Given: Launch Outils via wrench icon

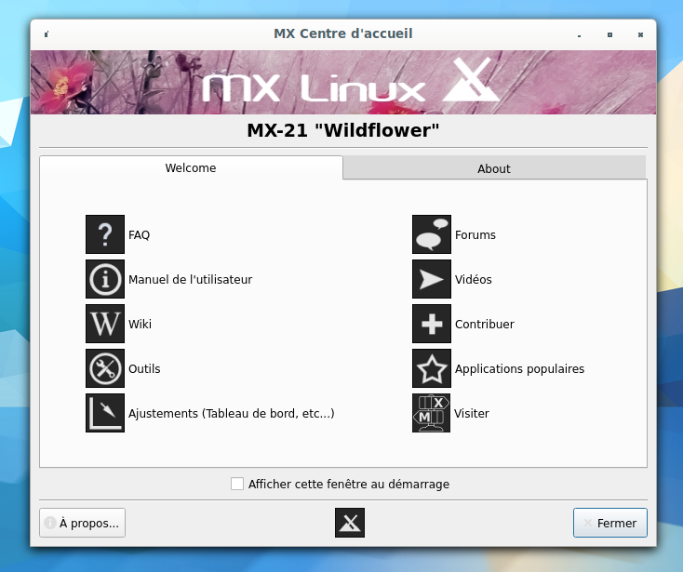Looking at the screenshot, I should point(105,368).
